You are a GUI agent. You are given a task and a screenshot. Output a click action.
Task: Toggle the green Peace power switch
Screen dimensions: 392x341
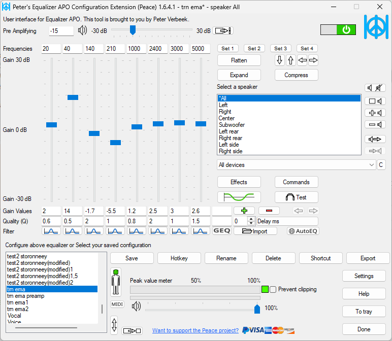point(338,30)
